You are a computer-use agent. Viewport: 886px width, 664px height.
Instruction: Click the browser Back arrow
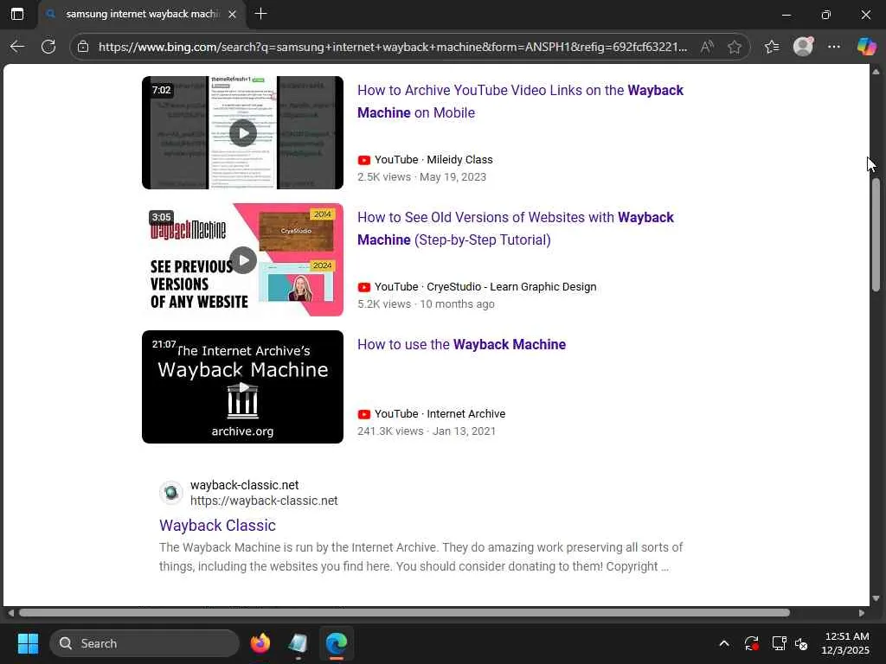click(17, 47)
